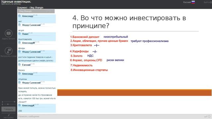The image size is (212, 119).
Task: Click the chat icon next to АлександрМ
Action: tap(20, 43)
